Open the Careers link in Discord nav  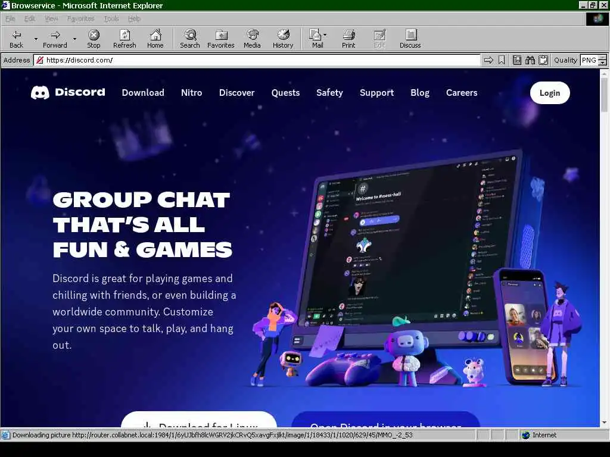coord(462,92)
